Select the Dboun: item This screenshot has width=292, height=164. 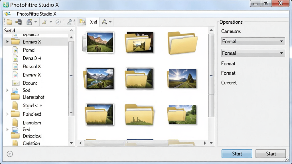[x=30, y=83]
